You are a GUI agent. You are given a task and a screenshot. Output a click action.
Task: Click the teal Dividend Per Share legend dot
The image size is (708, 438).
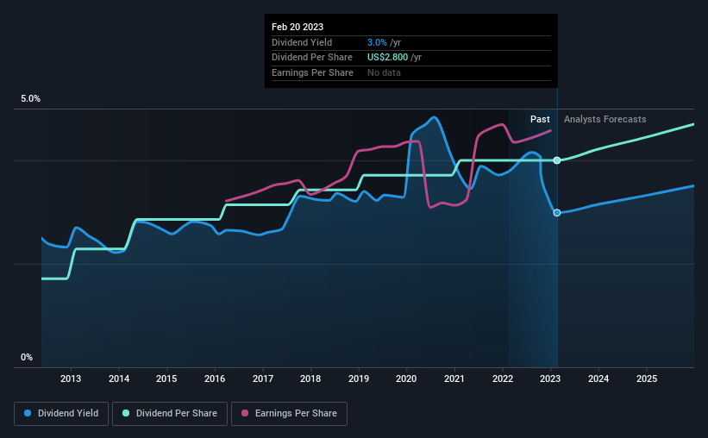[126, 413]
